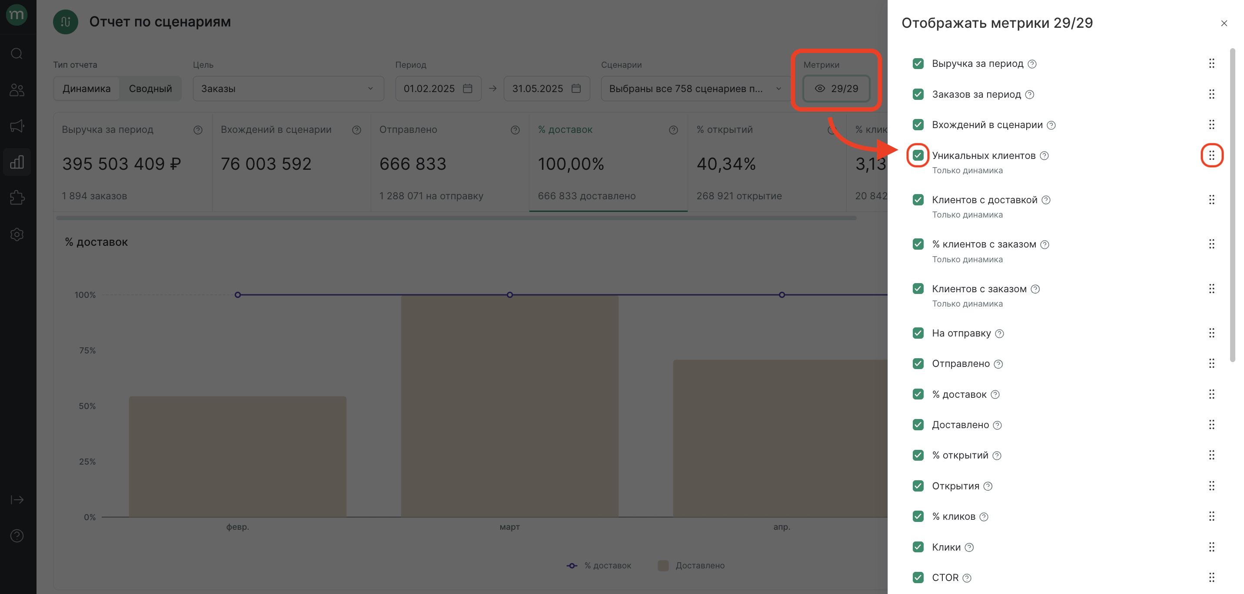1244x594 pixels.
Task: Grab drag handle for Отправлено
Action: (1212, 363)
